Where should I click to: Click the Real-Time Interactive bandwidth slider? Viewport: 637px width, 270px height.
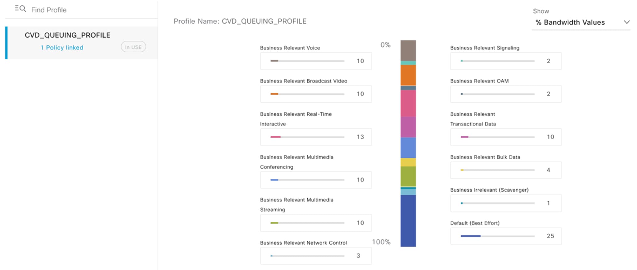307,137
